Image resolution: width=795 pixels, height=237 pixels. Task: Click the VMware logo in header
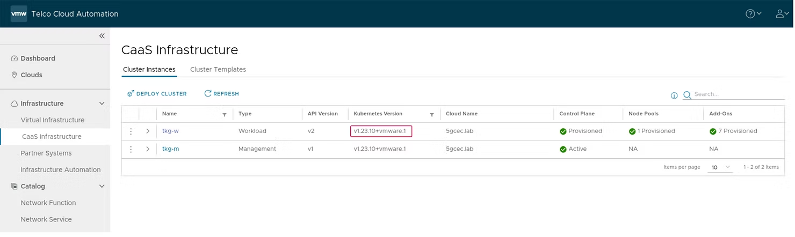coord(19,14)
